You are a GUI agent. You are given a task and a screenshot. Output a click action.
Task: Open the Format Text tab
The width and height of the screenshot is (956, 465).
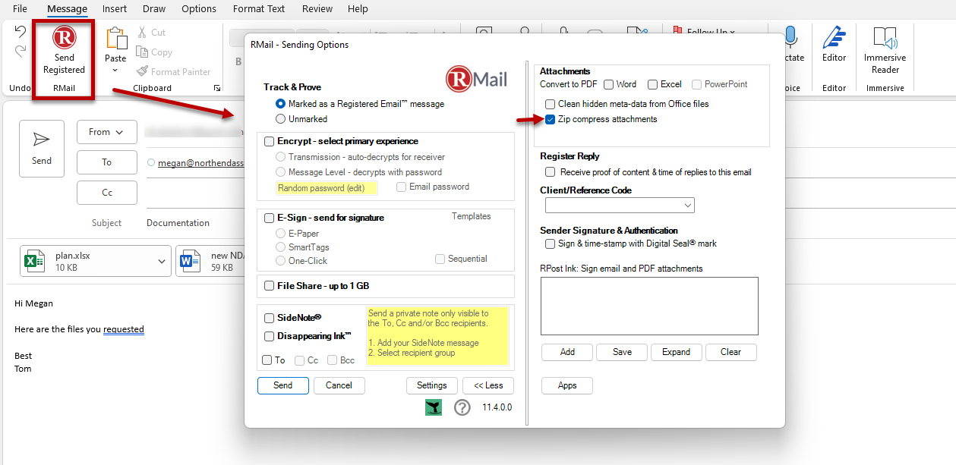click(260, 9)
